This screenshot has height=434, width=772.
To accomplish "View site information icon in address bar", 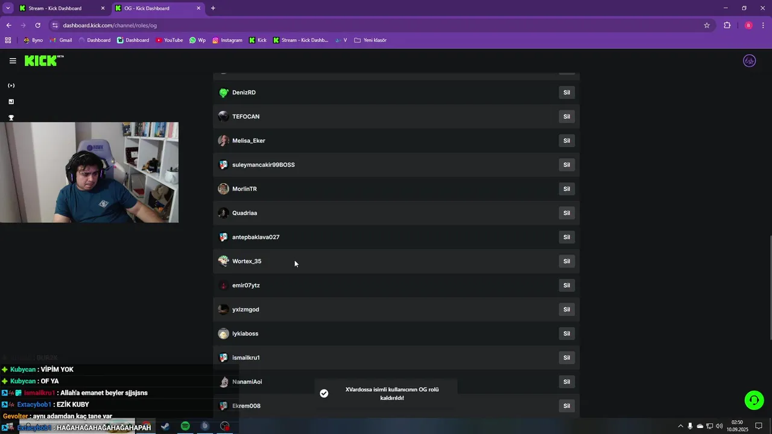I will click(55, 25).
